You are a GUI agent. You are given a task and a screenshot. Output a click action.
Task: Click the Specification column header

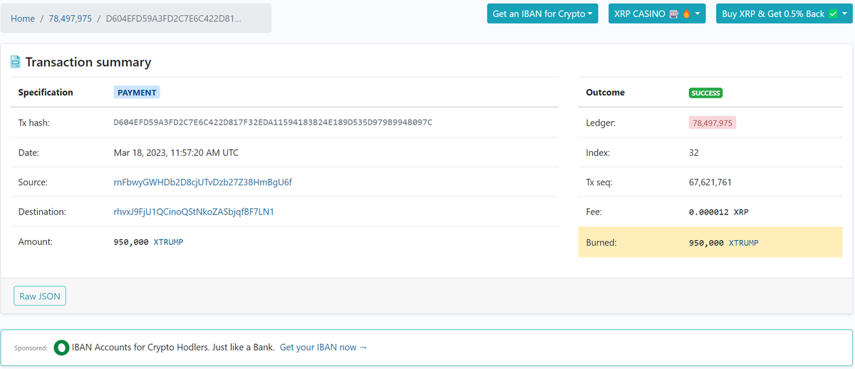pyautogui.click(x=46, y=93)
